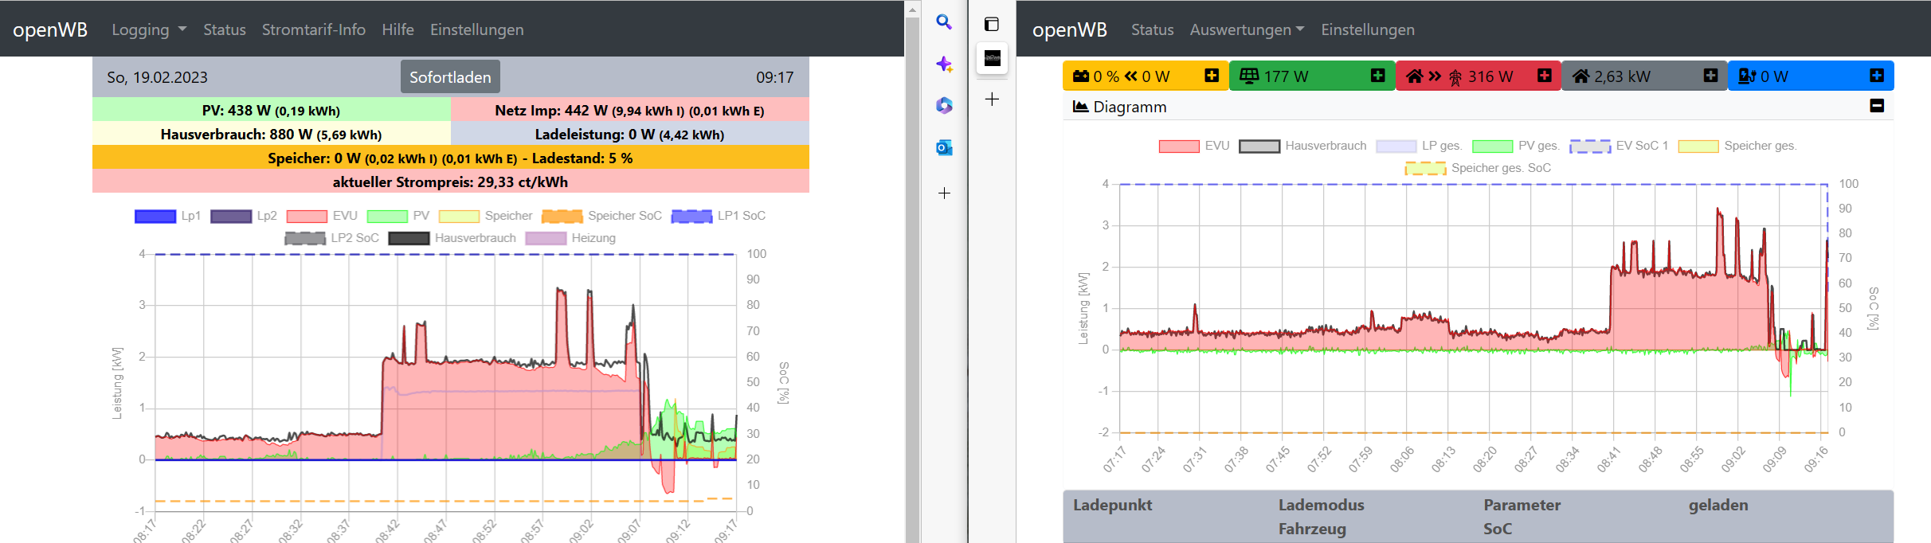Click the Heizung color swatch in the legend
Screen dimensions: 1931x543
pos(546,239)
